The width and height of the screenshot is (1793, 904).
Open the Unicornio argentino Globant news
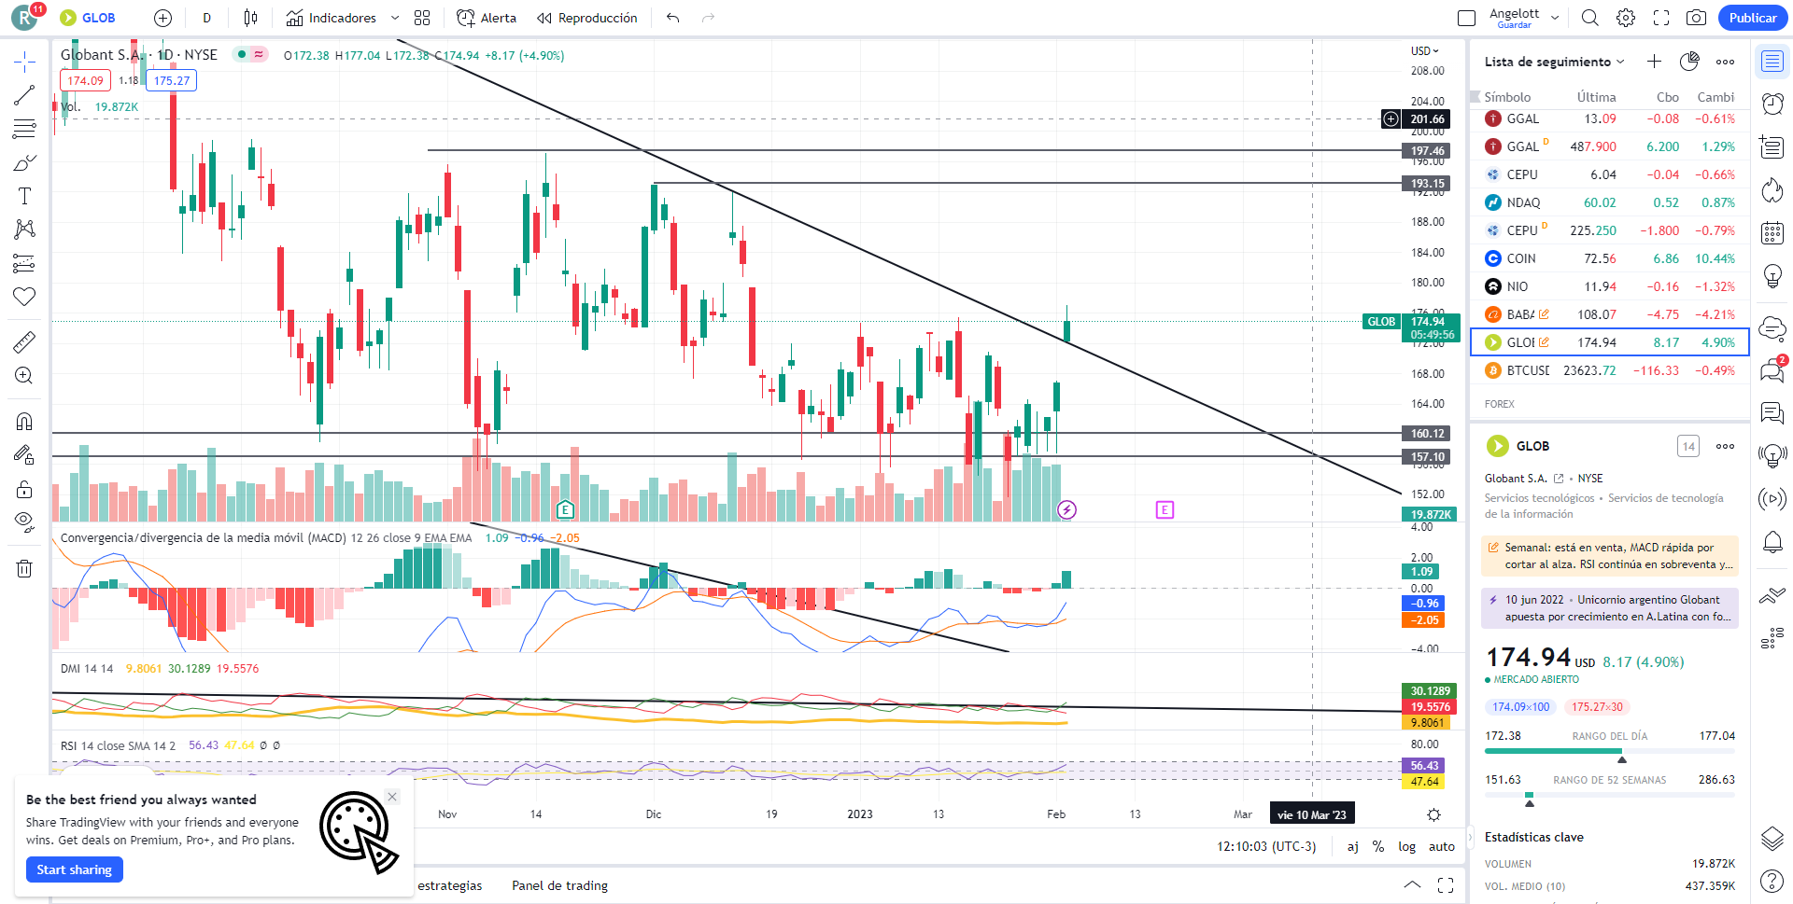point(1610,608)
